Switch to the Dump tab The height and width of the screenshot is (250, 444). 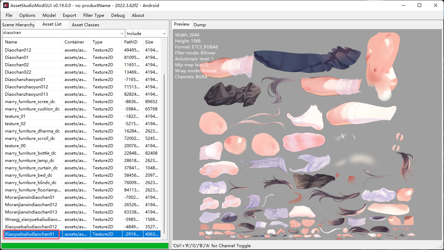(200, 25)
